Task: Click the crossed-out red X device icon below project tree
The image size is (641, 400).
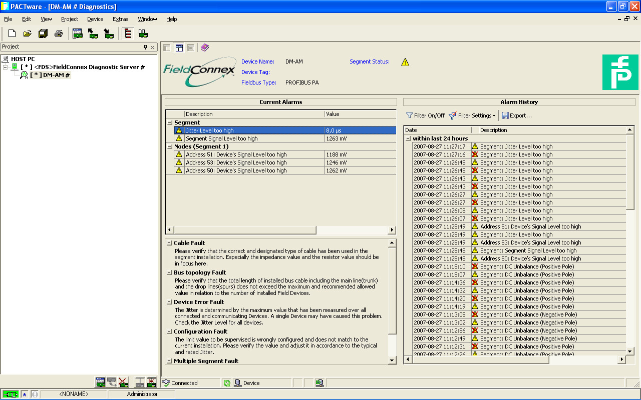Action: coord(123,382)
